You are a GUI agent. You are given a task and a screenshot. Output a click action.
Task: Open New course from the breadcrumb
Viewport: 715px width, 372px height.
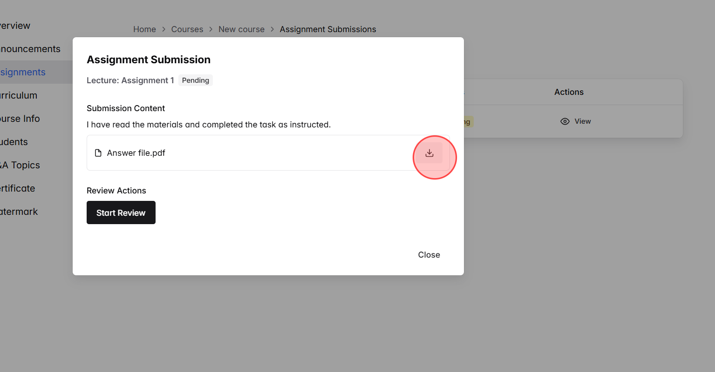(x=241, y=29)
